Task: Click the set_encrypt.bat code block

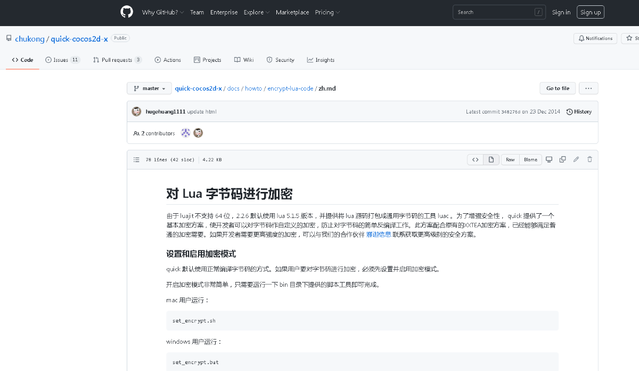Action: click(362, 362)
